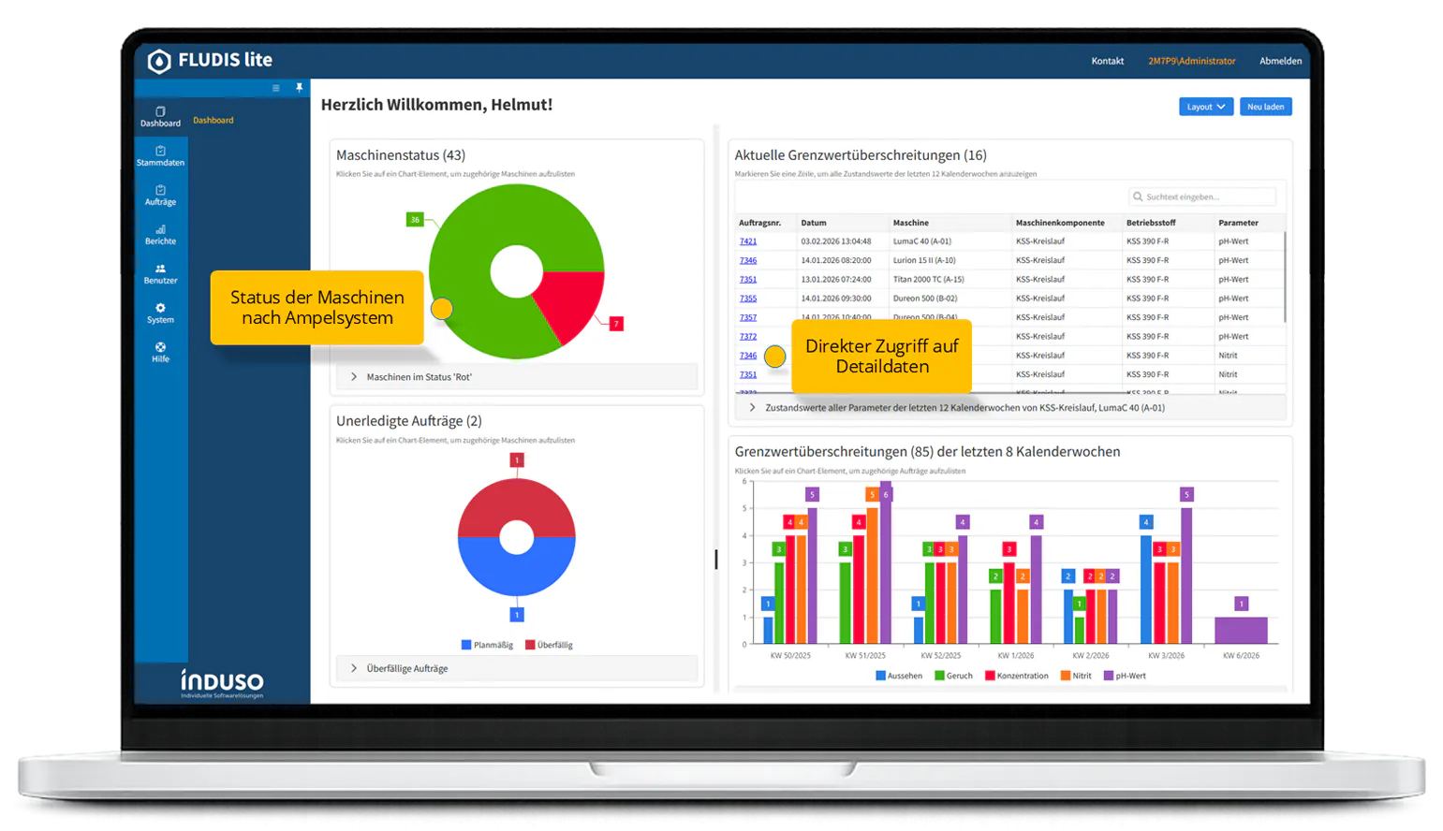Open the Berichte section
Screen dimensions: 1443x831
(160, 235)
